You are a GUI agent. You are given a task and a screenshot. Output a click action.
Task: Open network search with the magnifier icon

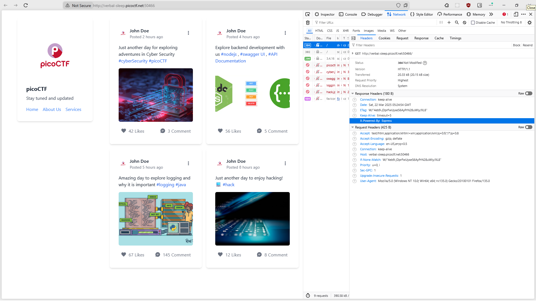[x=457, y=23]
